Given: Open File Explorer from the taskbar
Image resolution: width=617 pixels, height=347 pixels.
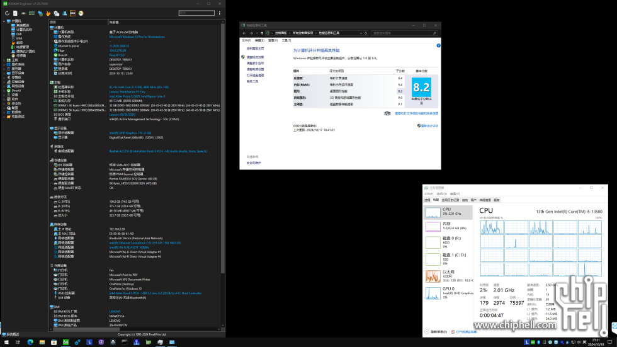Looking at the screenshot, I should point(42,343).
